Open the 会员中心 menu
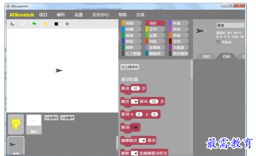The width and height of the screenshot is (256, 156). (x=101, y=15)
